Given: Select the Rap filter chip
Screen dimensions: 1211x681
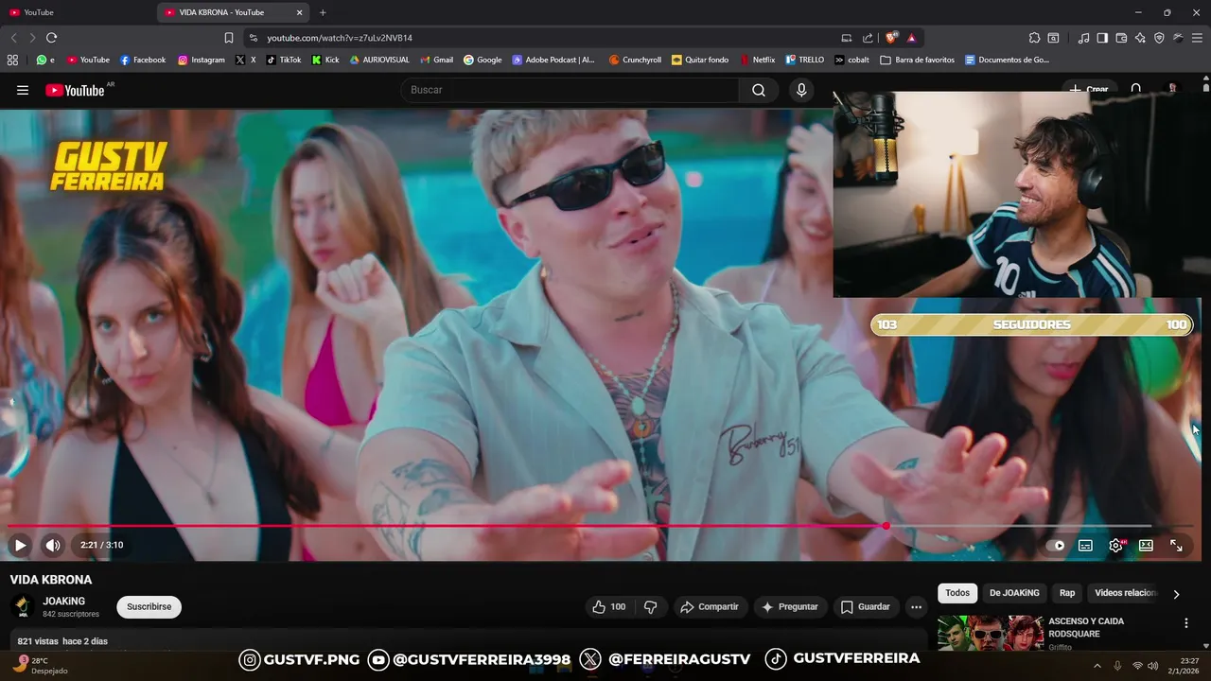Looking at the screenshot, I should point(1067,593).
